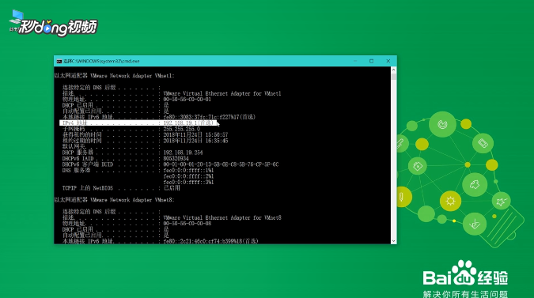Click the 'DHCP 服务器' label
The image size is (534, 298).
click(78, 153)
